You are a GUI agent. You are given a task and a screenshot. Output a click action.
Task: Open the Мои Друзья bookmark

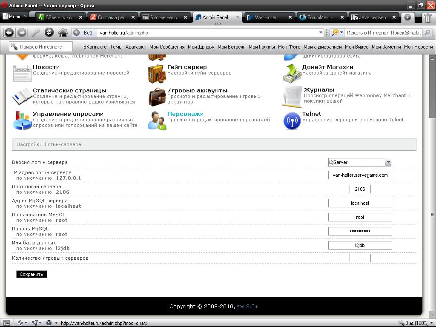(201, 47)
